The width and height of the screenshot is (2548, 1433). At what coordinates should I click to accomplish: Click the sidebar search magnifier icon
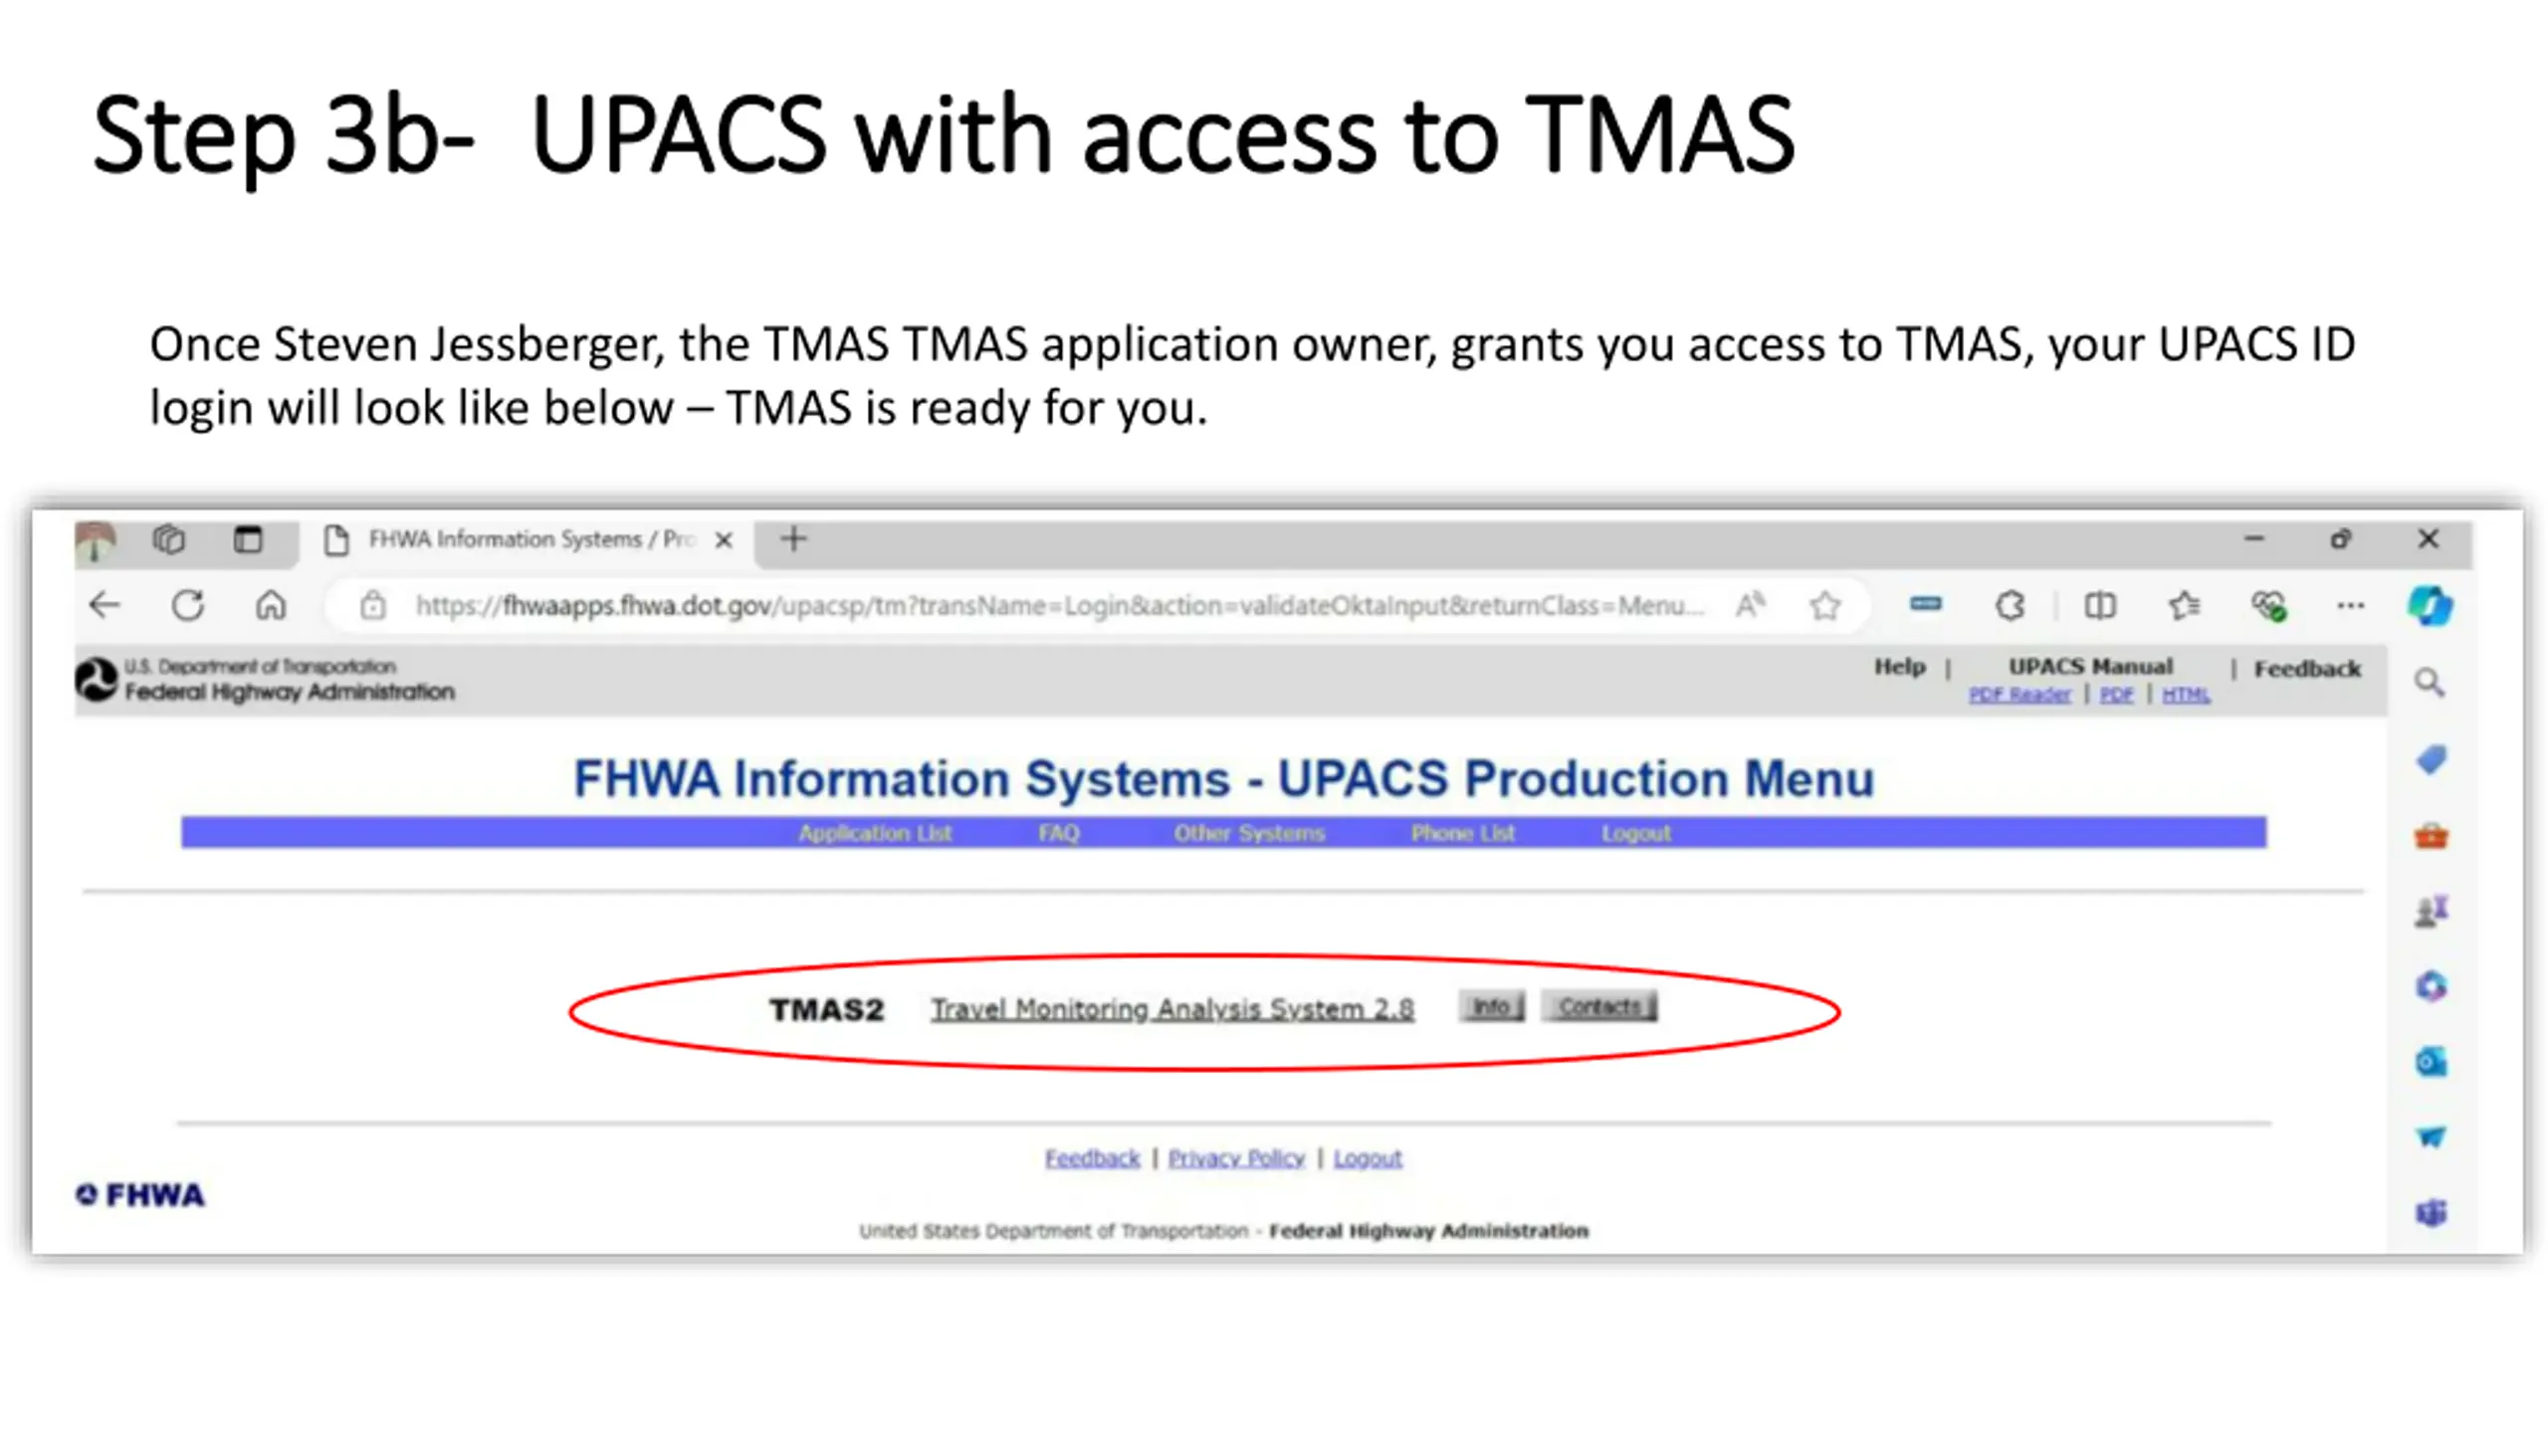pos(2430,683)
